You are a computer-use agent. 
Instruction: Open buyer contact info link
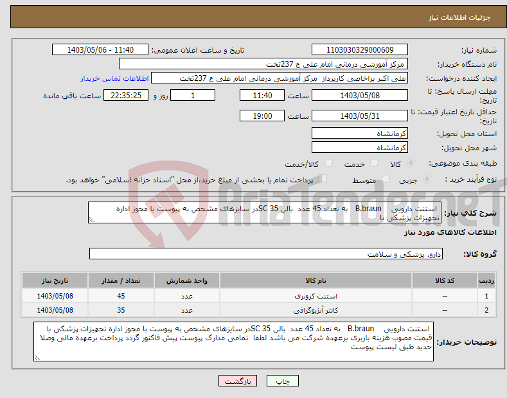(114, 78)
